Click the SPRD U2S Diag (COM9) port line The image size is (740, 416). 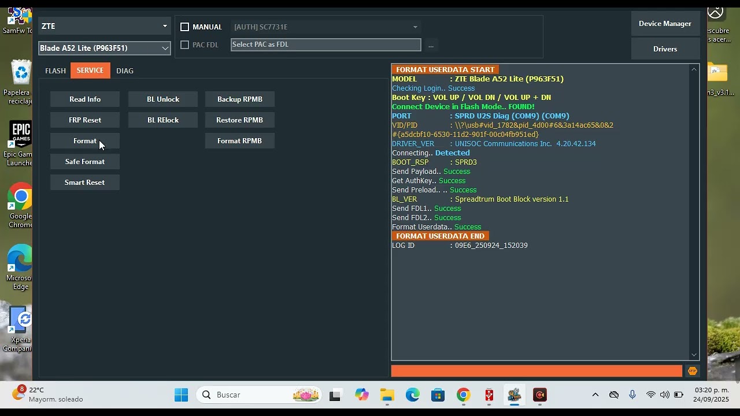coord(481,116)
